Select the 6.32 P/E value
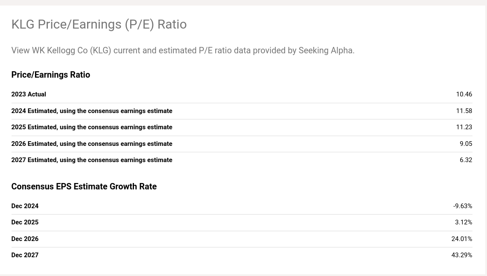This screenshot has width=487, height=276. pos(466,160)
